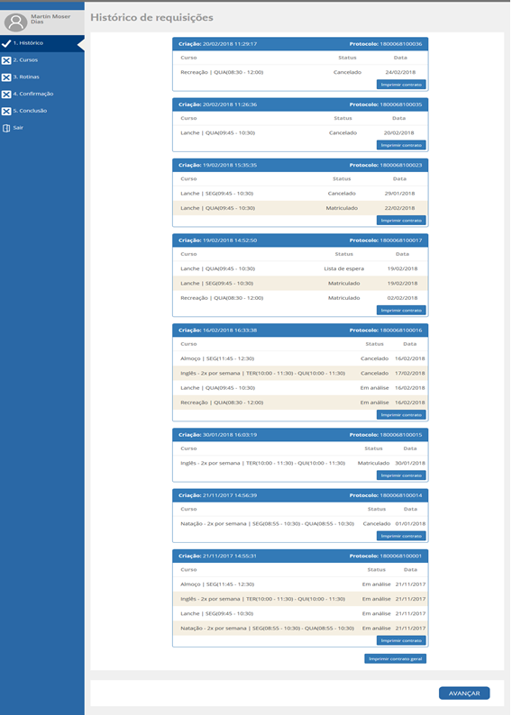Click the user avatar icon

tap(15, 22)
